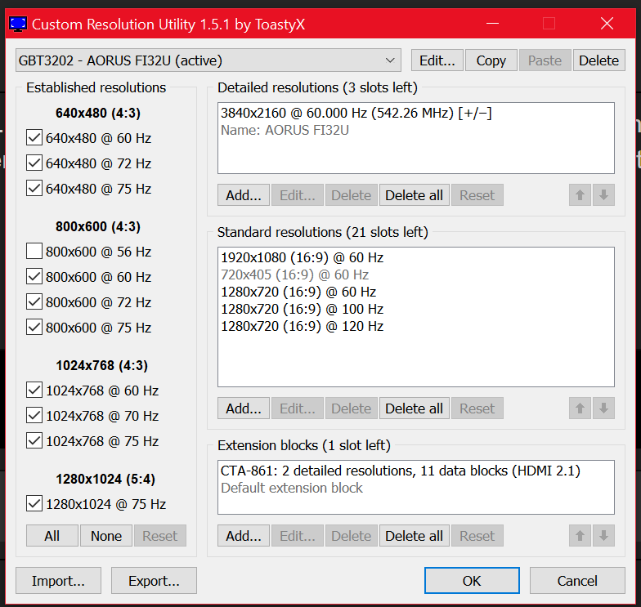The image size is (641, 607).
Task: Click the CRU monitor icon in title bar
Action: pyautogui.click(x=16, y=24)
